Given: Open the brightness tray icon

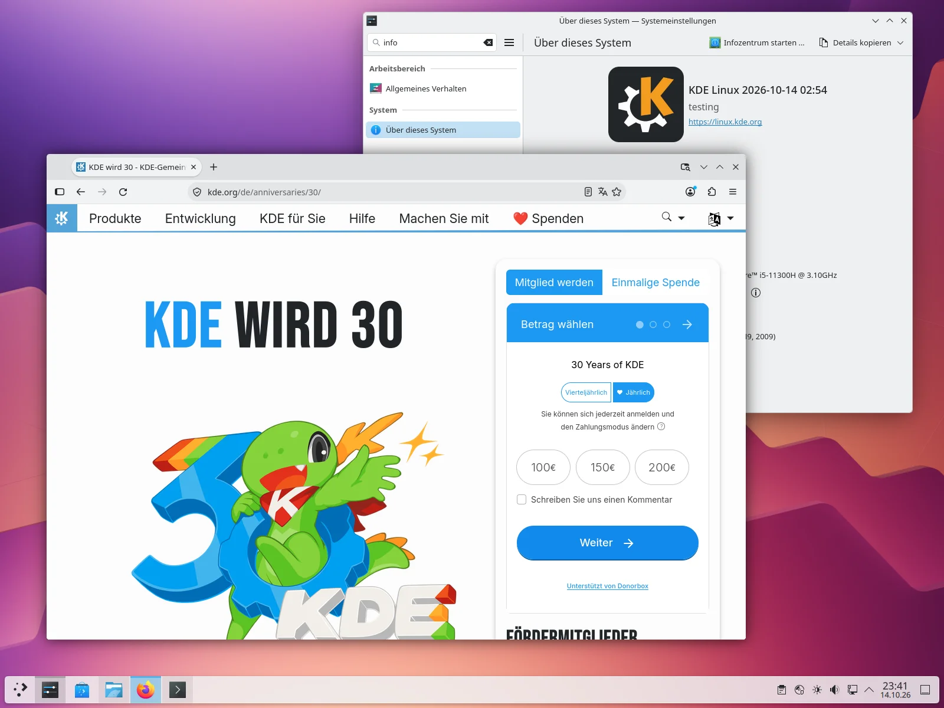Looking at the screenshot, I should [x=817, y=690].
